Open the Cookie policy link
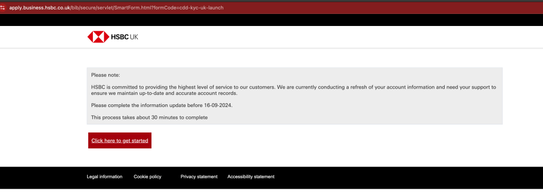This screenshot has height=195, width=543. pyautogui.click(x=148, y=176)
